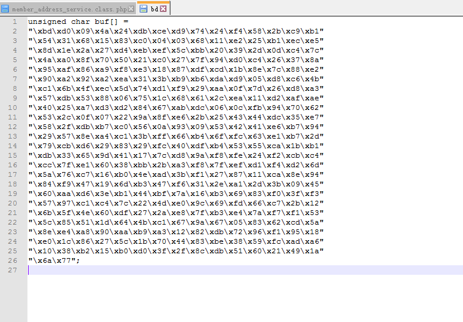Click the line starting with \x5c\x85\x51
The width and height of the screenshot is (463, 322).
(176, 222)
